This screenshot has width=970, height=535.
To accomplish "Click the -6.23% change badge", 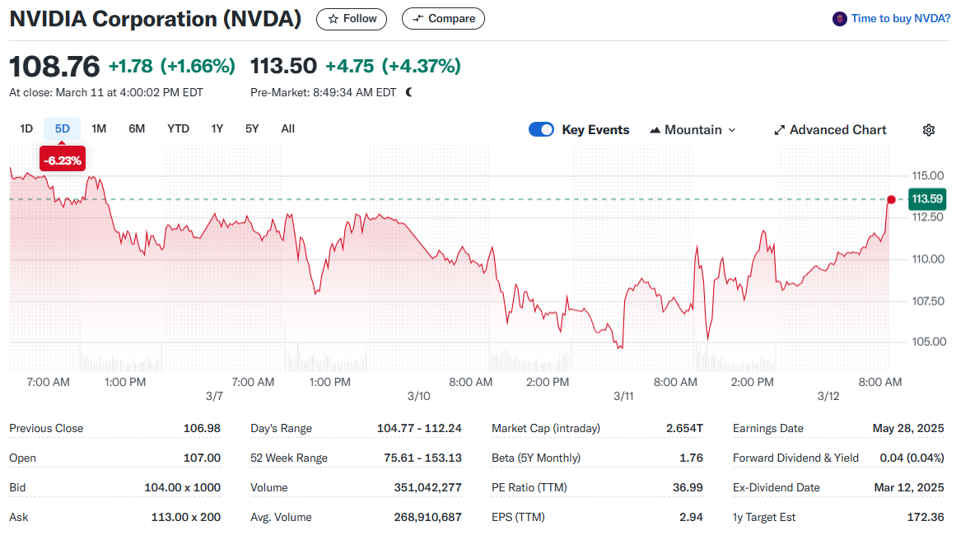I will pyautogui.click(x=63, y=160).
